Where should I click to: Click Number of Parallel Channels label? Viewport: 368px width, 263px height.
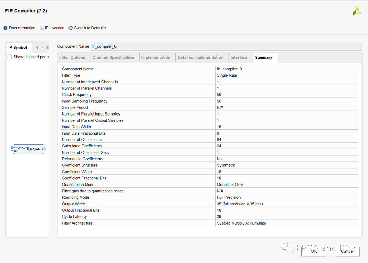(87, 88)
